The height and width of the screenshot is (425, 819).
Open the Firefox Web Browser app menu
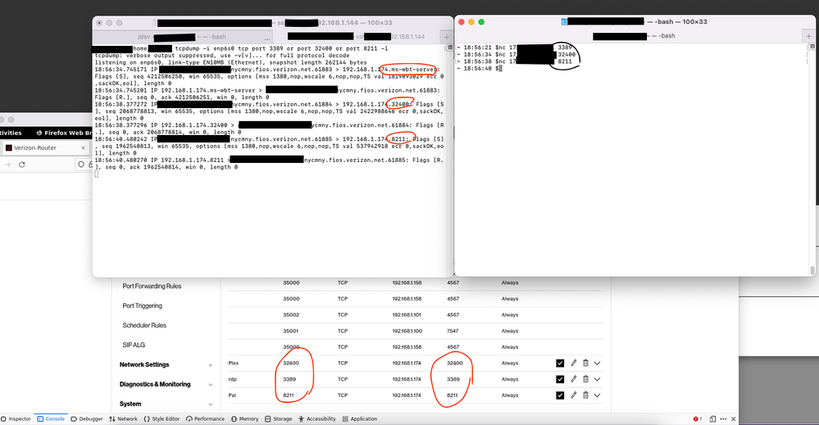(x=63, y=133)
